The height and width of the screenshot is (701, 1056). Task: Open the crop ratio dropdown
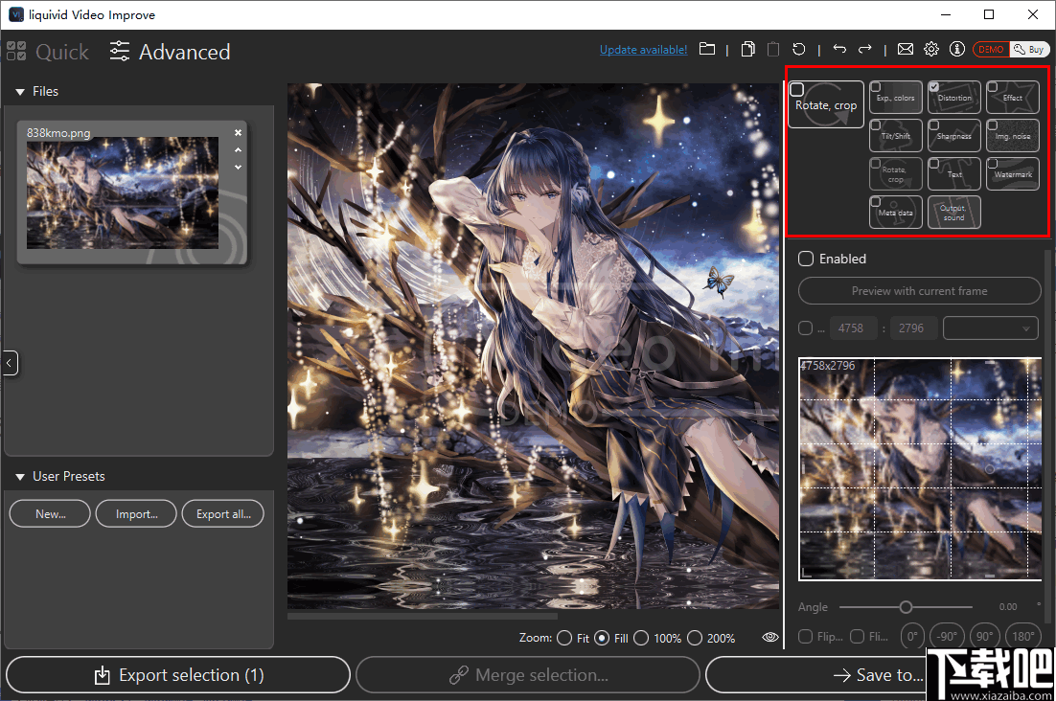click(x=990, y=328)
